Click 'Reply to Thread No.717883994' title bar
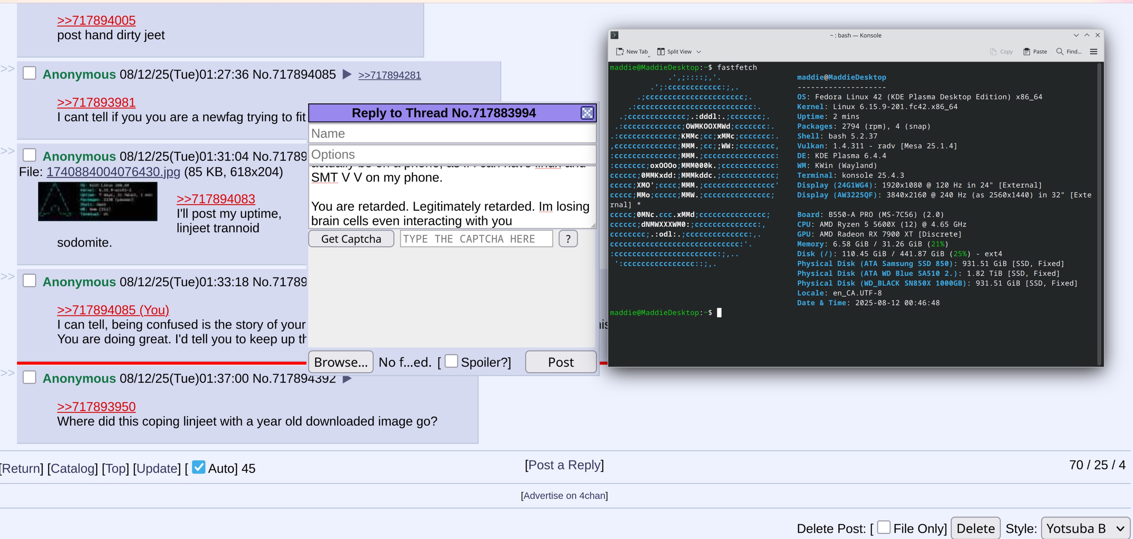 (x=444, y=113)
